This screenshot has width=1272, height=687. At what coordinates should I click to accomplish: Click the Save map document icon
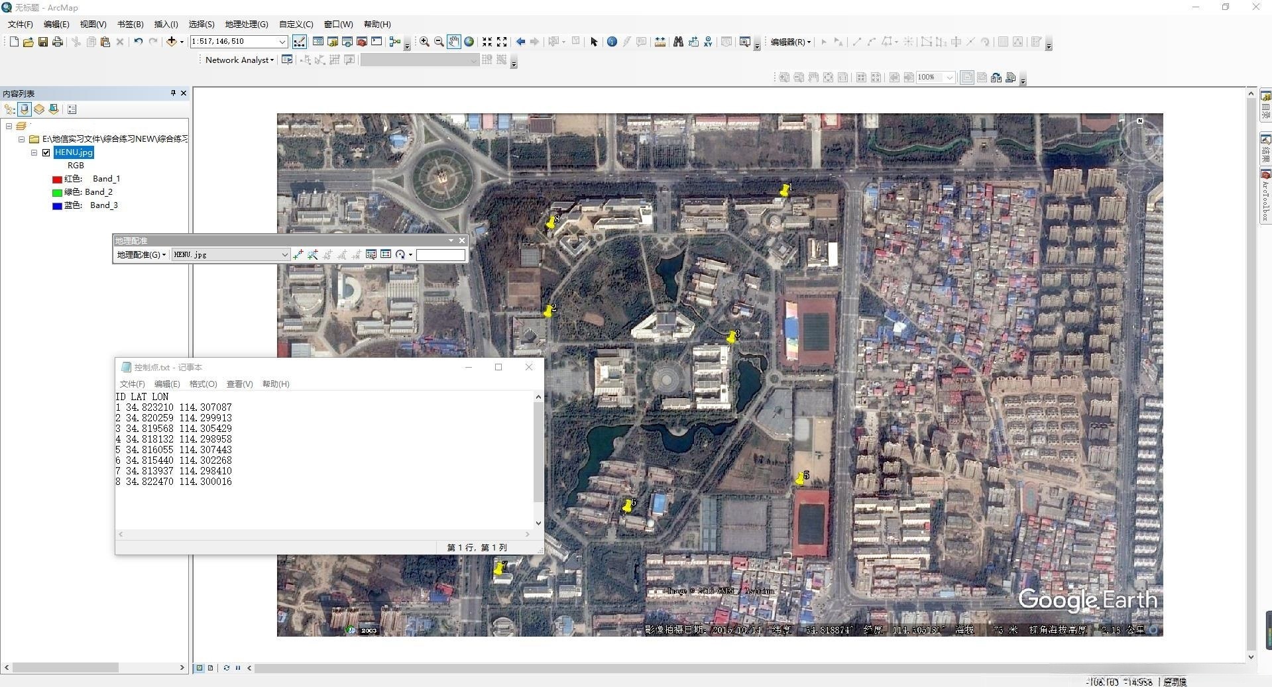pyautogui.click(x=43, y=42)
